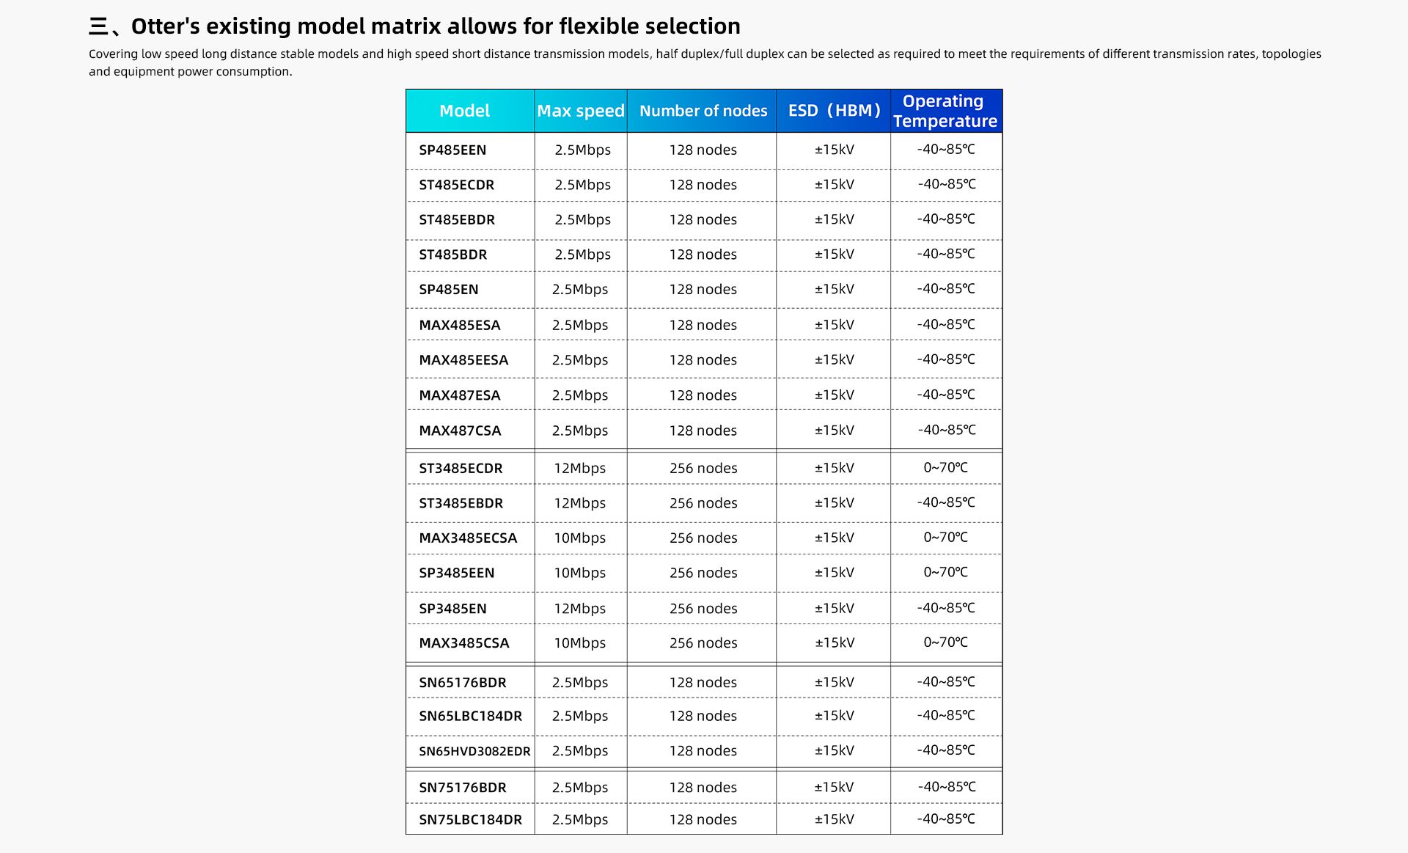Click the ST485ECDR model name
This screenshot has height=853, width=1408.
click(x=456, y=185)
